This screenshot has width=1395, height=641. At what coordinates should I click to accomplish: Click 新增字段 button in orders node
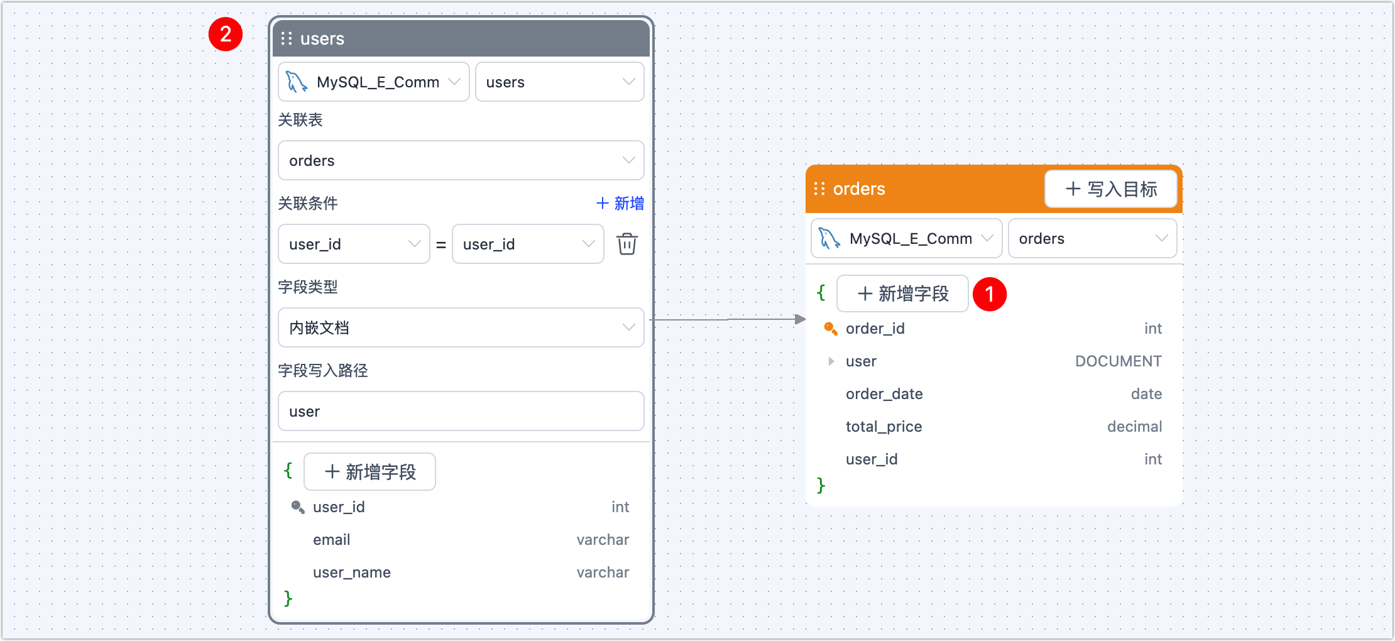pos(902,293)
